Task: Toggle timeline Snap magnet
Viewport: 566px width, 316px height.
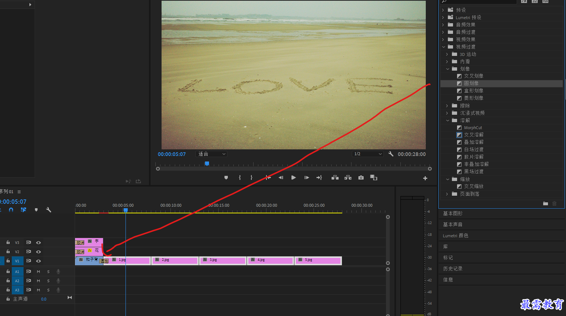Action: pos(11,210)
